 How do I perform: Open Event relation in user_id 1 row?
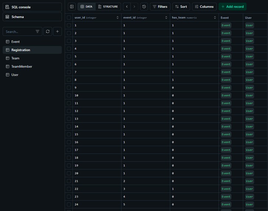point(226,25)
